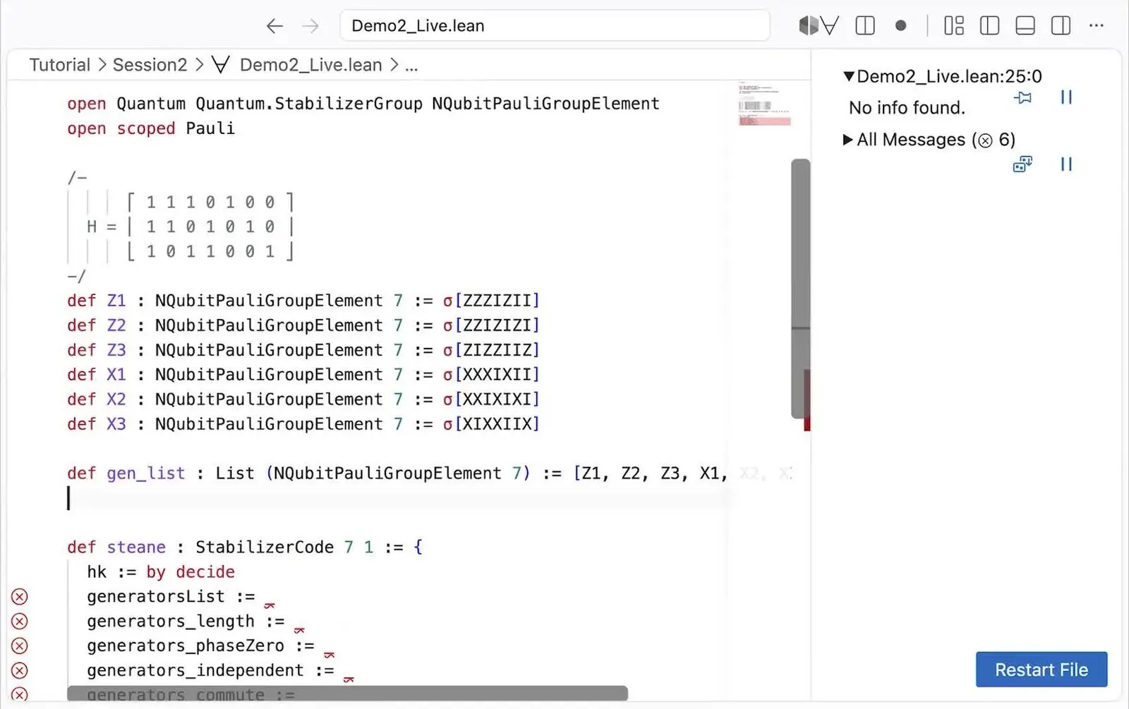Click the Restart File button
The width and height of the screenshot is (1129, 709).
click(1042, 669)
